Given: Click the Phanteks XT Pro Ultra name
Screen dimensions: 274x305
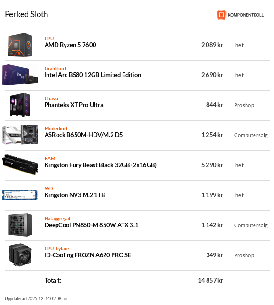Looking at the screenshot, I should 74,105.
